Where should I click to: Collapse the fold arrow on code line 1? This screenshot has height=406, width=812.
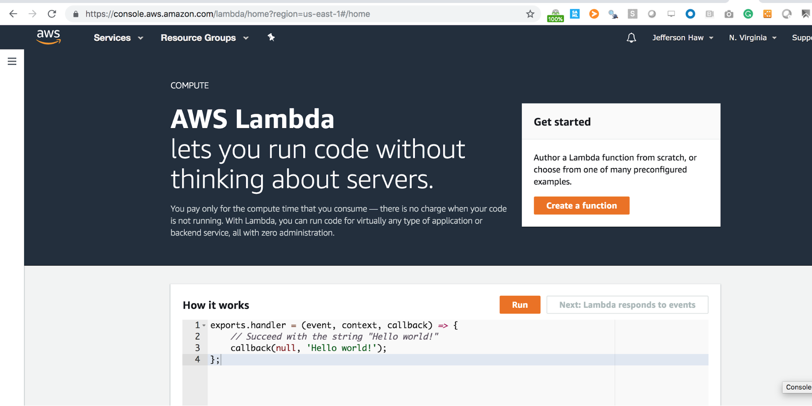pos(204,326)
